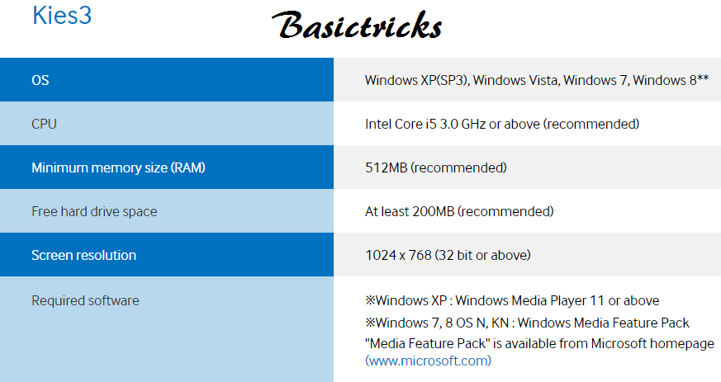Click the Windows Media Feature Pack line

528,323
